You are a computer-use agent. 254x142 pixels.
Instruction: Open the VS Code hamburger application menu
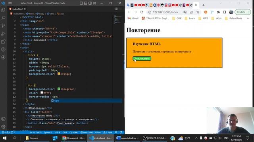point(10,3)
